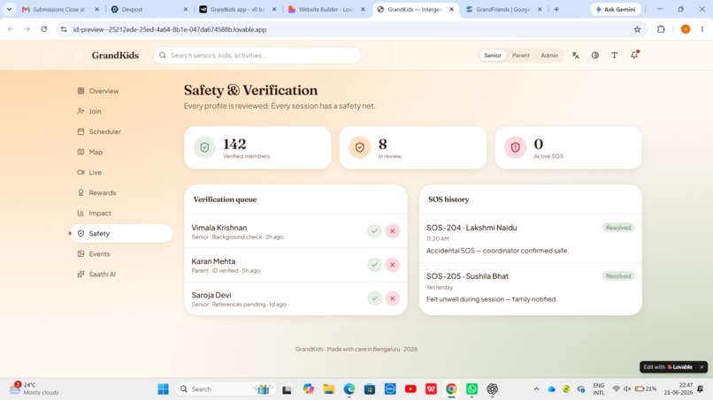The height and width of the screenshot is (400, 713).
Task: Open the Chrome three-dot menu
Action: 702,29
